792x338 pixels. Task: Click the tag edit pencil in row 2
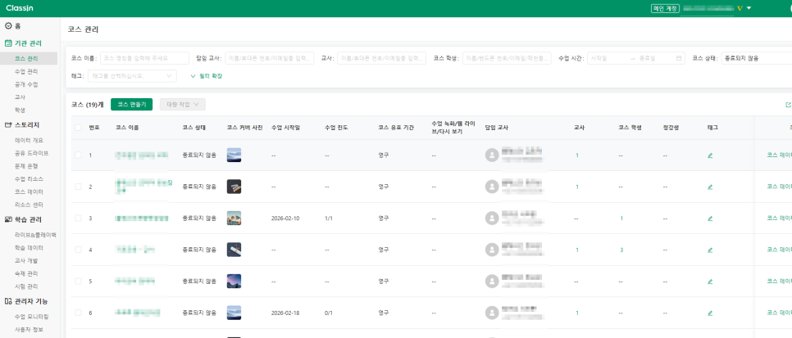pos(710,187)
